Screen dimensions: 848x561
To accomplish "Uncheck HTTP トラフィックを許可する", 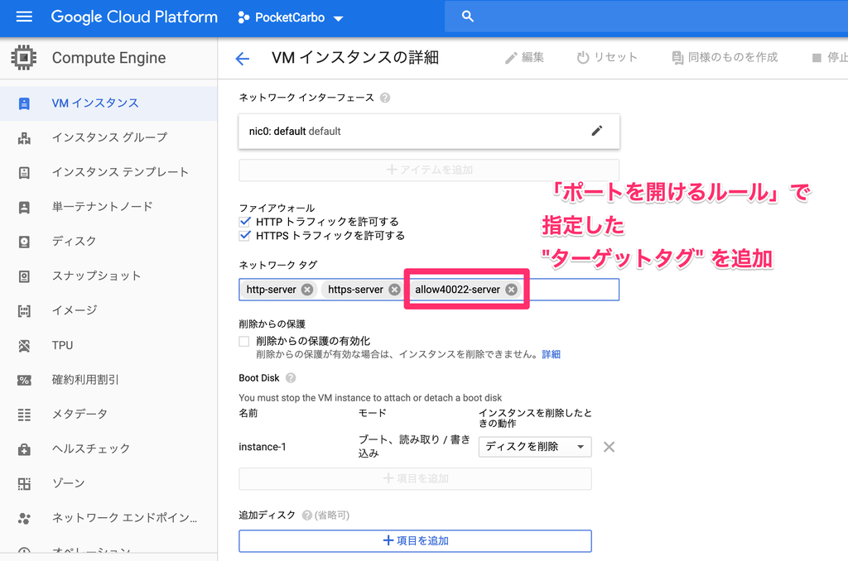I will tap(244, 221).
